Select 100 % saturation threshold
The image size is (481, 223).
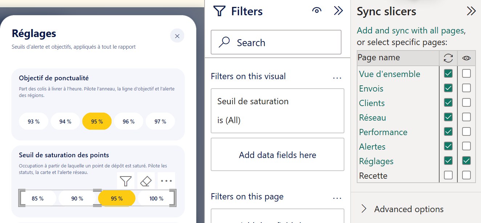pos(156,198)
